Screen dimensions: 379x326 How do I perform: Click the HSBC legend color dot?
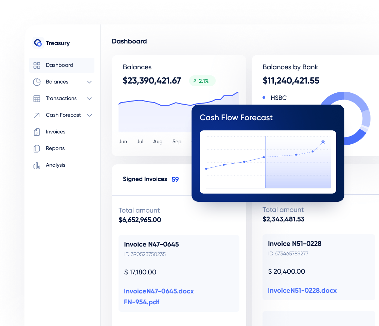click(x=264, y=98)
